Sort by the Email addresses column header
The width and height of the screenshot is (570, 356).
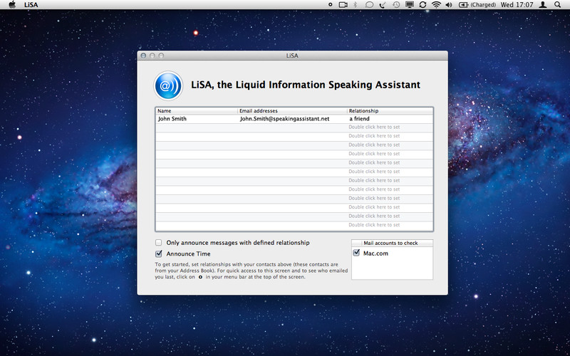click(293, 111)
